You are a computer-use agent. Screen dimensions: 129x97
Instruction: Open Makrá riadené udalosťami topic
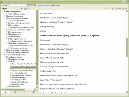(x=20, y=82)
